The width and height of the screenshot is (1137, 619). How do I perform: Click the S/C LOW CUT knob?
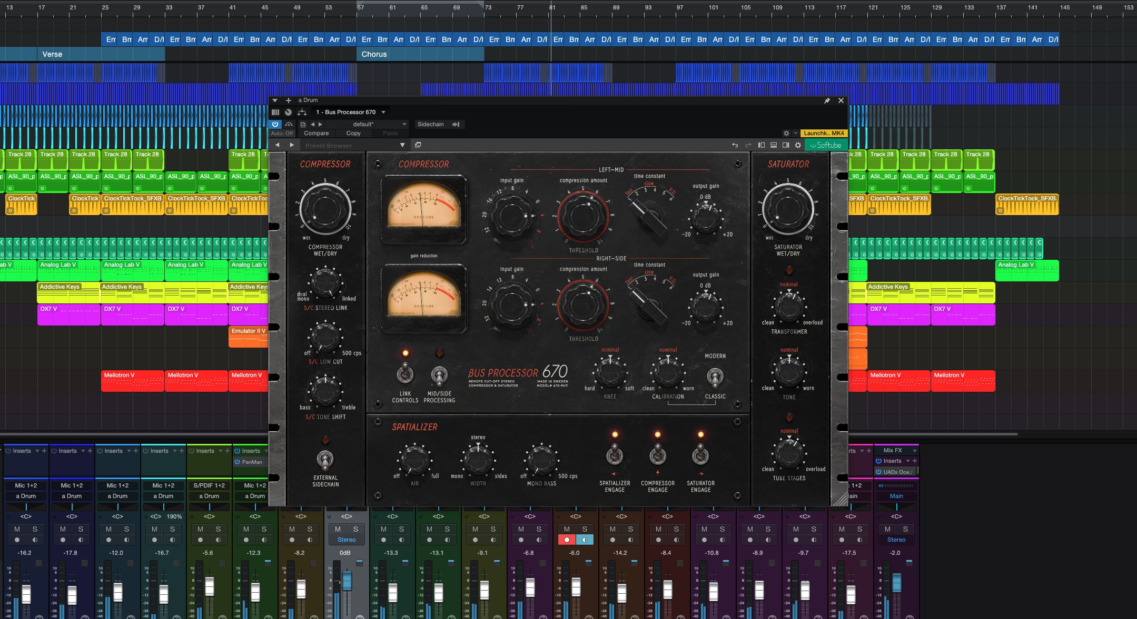click(x=325, y=337)
